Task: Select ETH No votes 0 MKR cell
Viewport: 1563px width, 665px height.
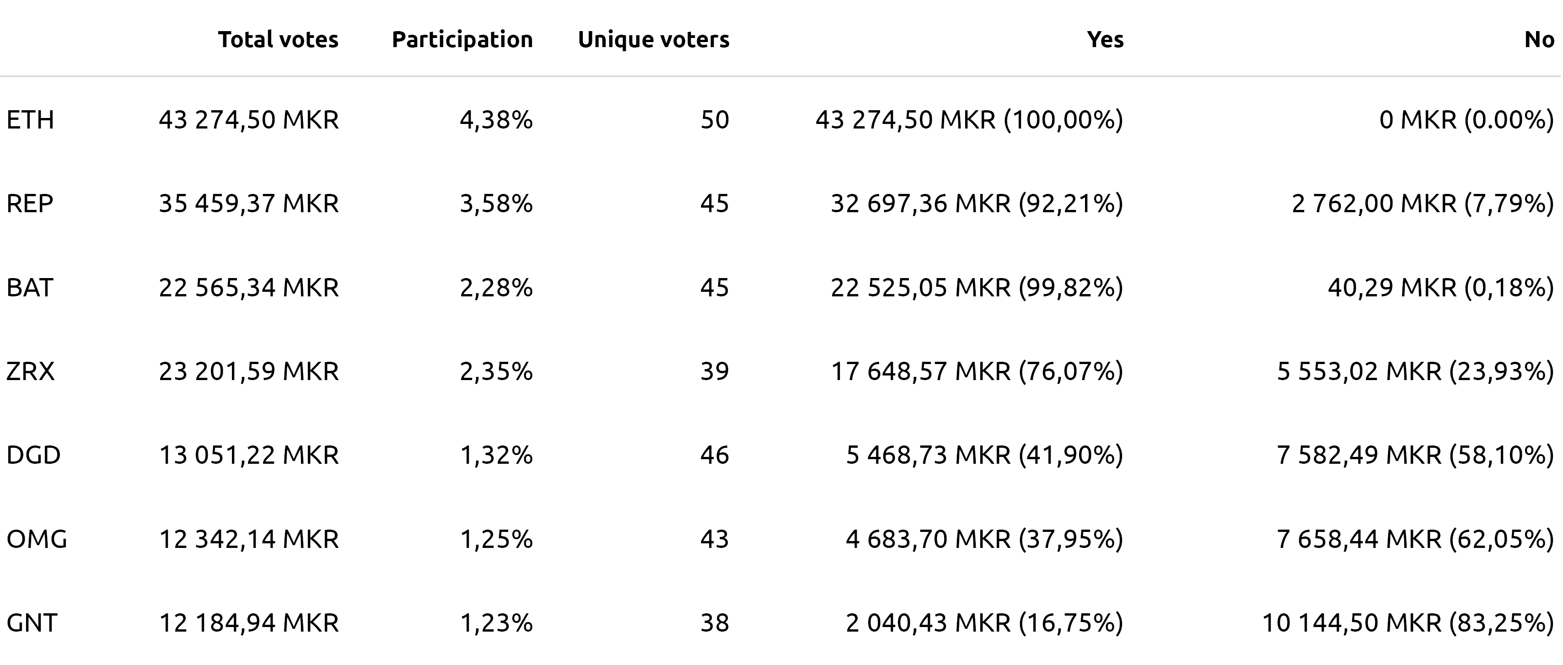Action: pos(1466,119)
